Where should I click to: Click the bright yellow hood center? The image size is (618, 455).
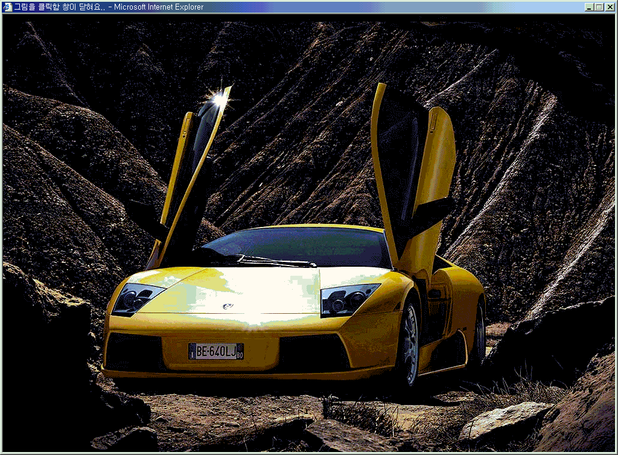(241, 290)
